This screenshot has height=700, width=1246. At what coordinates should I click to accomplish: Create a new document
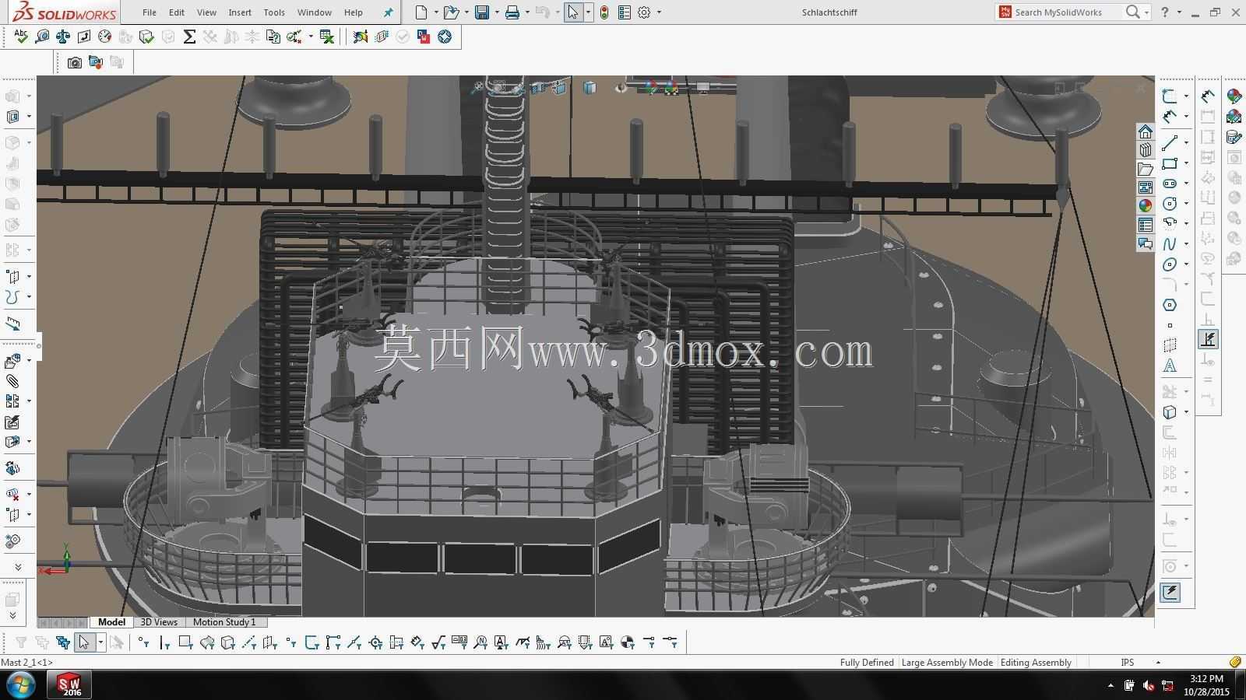coord(421,12)
